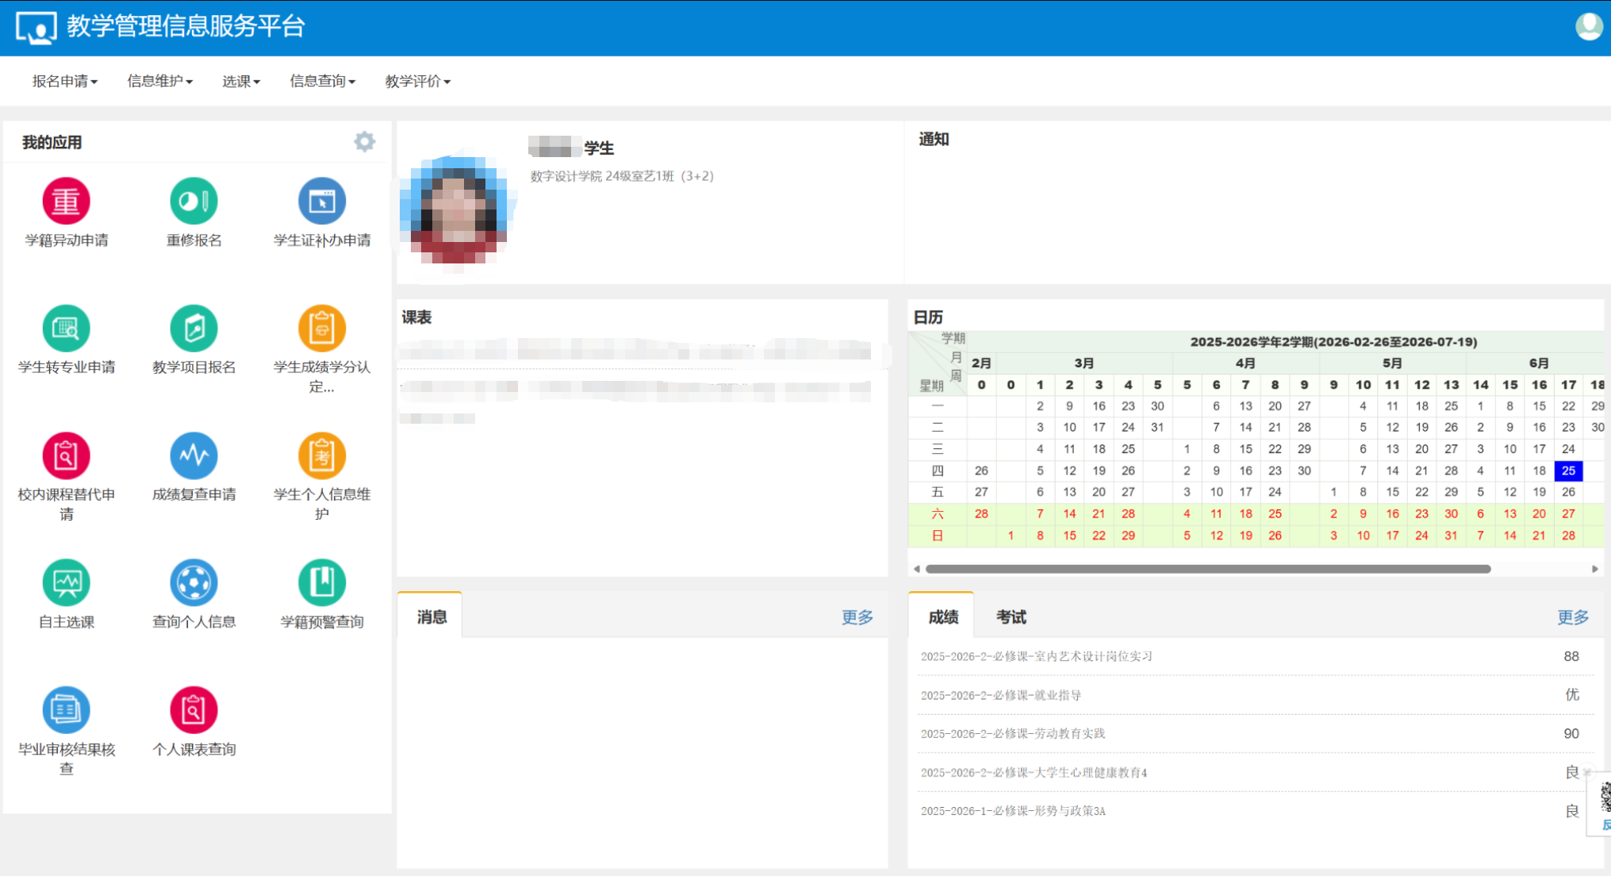Open the 学生证补办申请 icon
The height and width of the screenshot is (876, 1611).
click(x=321, y=201)
